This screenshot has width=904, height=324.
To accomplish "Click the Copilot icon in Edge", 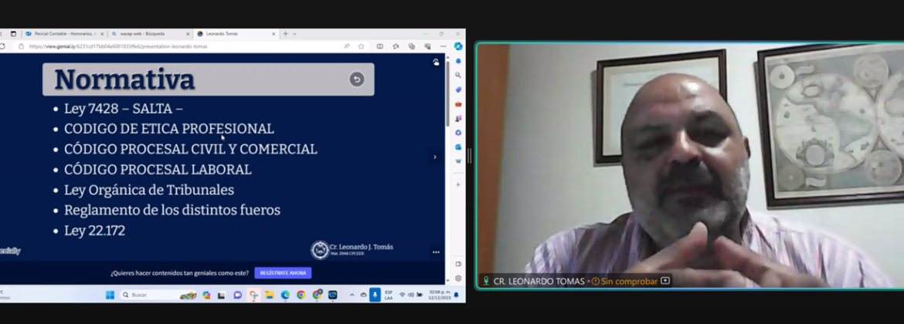I will (x=458, y=46).
